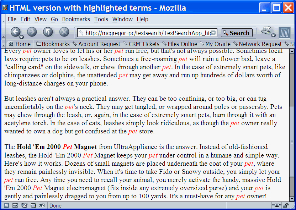
Task: Visit the My Oracle bookmark
Action: (x=218, y=44)
